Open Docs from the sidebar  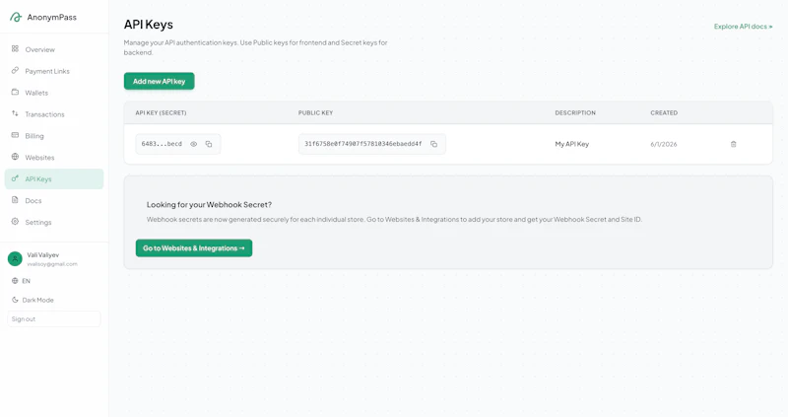tap(54, 201)
